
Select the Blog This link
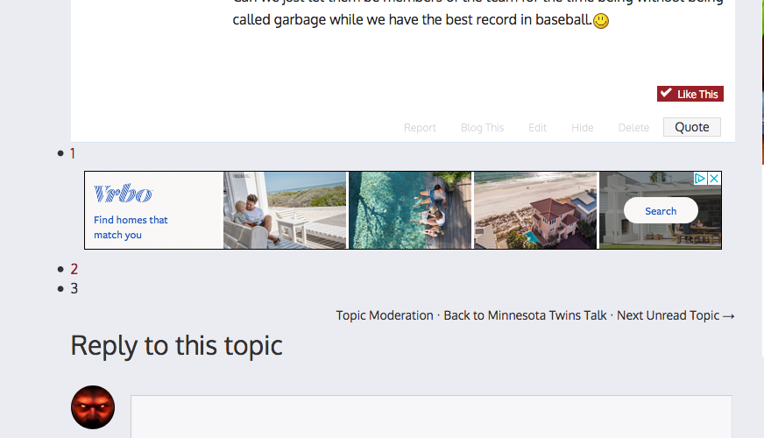pyautogui.click(x=482, y=128)
